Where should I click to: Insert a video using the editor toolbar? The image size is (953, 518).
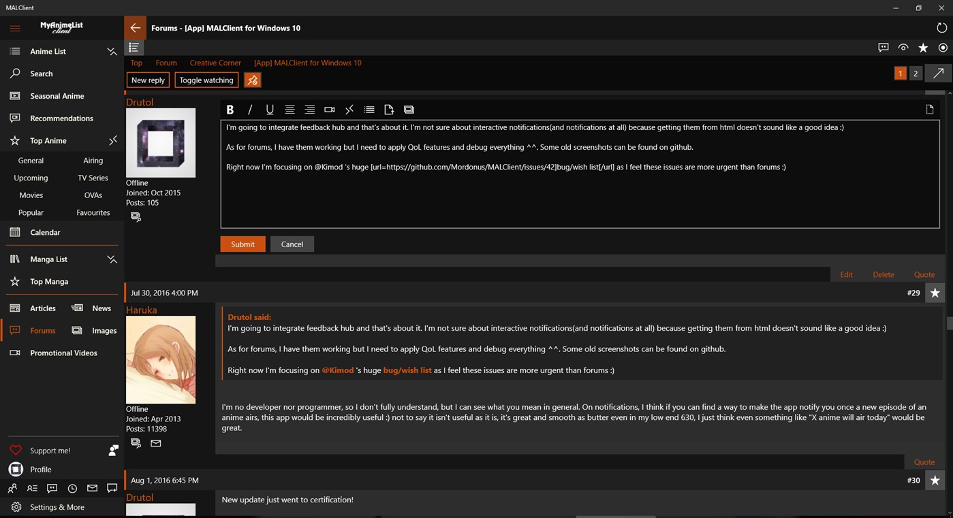(329, 109)
